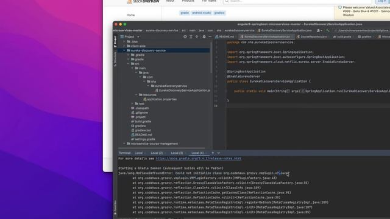
Task: Click eureka-discovery-service in breadcrumb bar
Action: point(162,30)
